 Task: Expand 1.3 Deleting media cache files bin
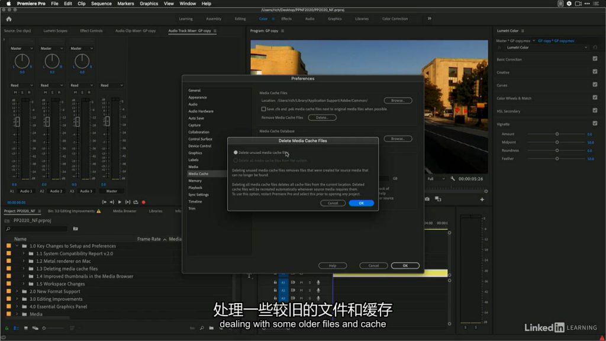(24, 269)
